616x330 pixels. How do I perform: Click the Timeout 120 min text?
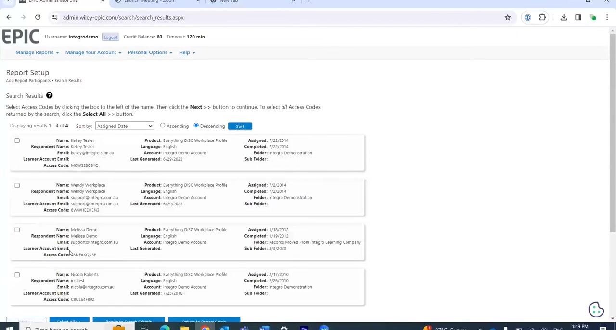186,37
